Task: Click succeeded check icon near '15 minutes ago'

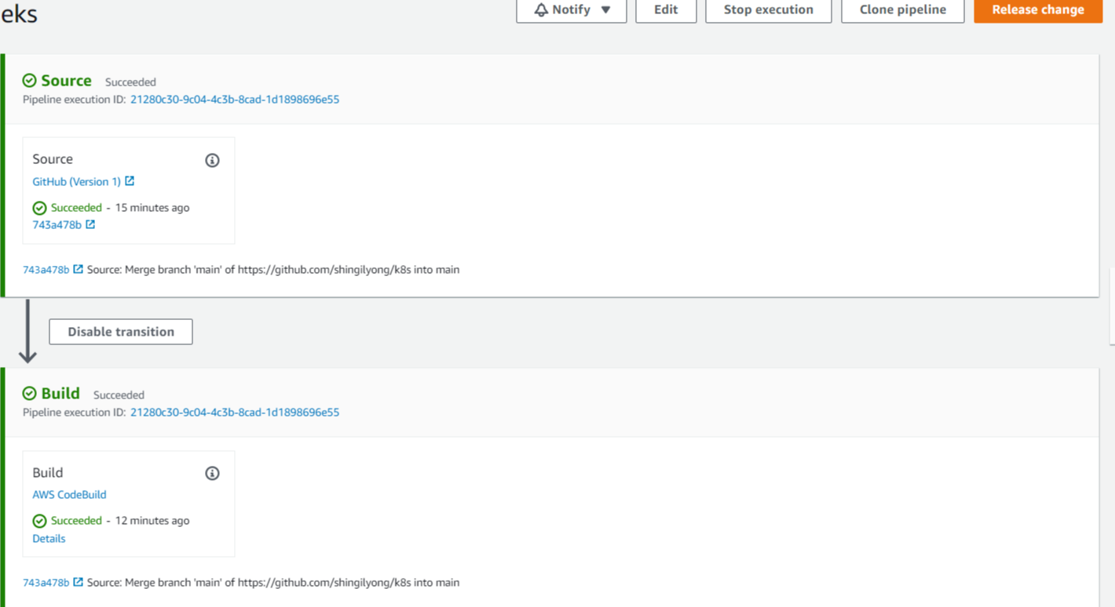Action: click(39, 208)
